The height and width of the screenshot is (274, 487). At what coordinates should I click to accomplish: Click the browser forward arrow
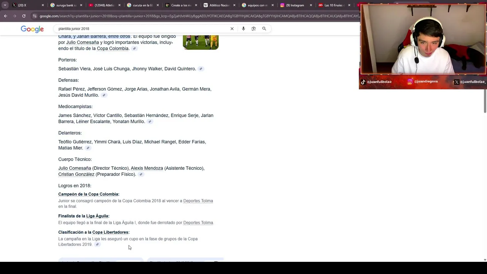pyautogui.click(x=14, y=16)
